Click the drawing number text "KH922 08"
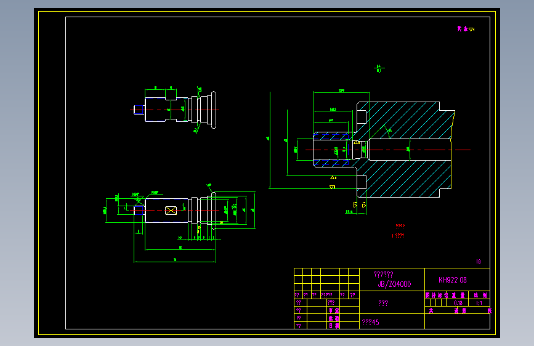Viewport: 534px width, 346px height. coord(453,280)
